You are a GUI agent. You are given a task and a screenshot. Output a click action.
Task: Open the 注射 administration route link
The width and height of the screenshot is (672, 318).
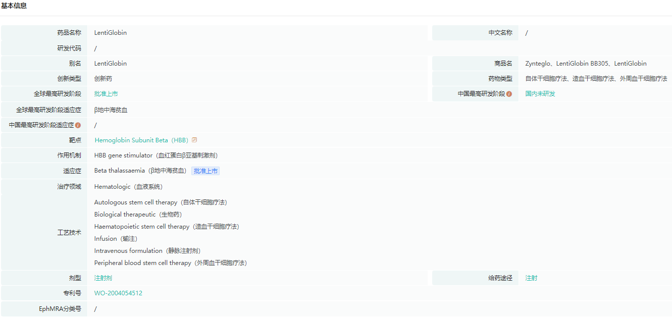[531, 278]
